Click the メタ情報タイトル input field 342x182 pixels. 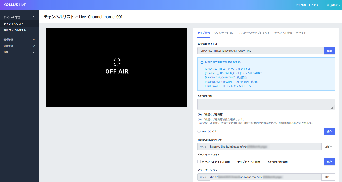(261, 51)
